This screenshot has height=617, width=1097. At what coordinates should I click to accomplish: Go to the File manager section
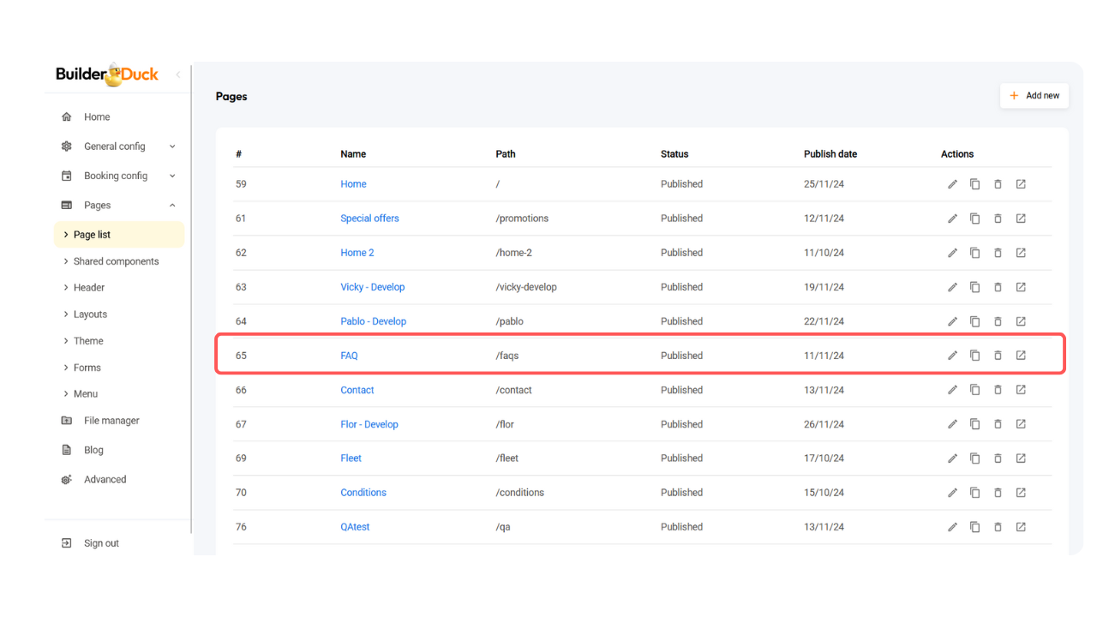[x=111, y=421]
